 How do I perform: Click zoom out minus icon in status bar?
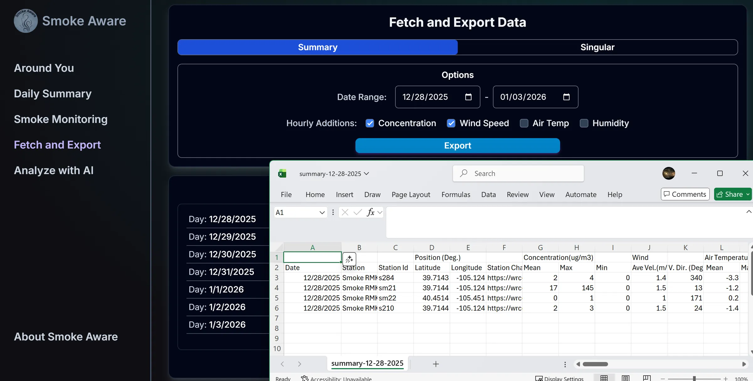tap(663, 379)
